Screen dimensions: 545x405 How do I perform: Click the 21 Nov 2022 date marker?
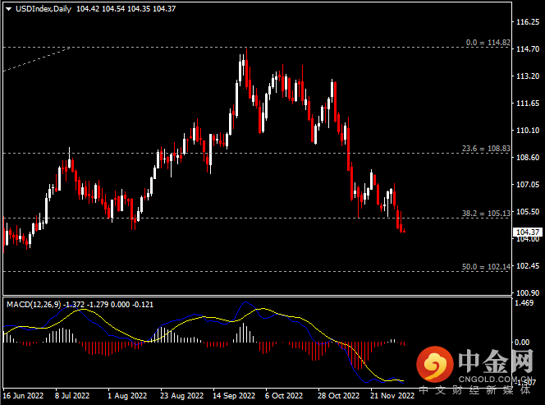391,395
